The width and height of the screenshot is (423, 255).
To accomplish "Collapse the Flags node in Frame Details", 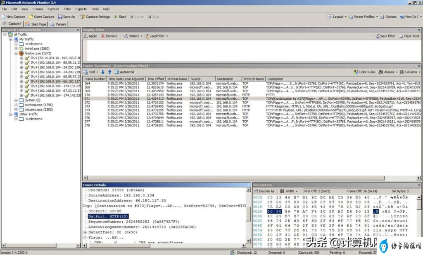I will point(85,238).
